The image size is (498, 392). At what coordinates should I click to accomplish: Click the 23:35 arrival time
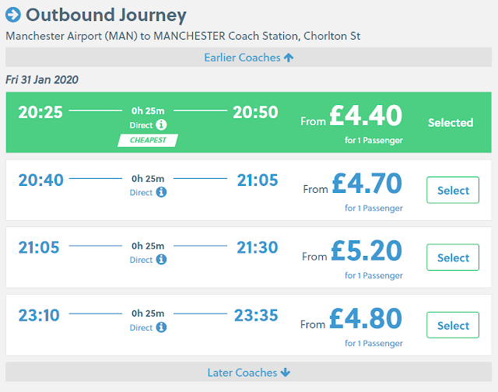256,316
